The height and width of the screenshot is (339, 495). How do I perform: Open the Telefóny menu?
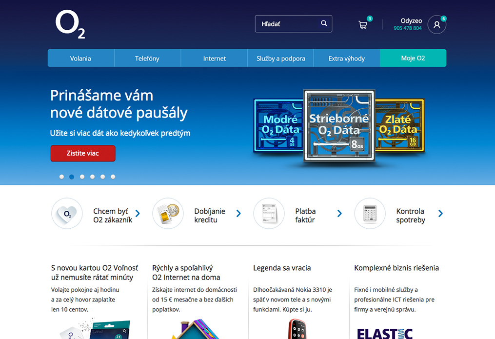coord(147,58)
